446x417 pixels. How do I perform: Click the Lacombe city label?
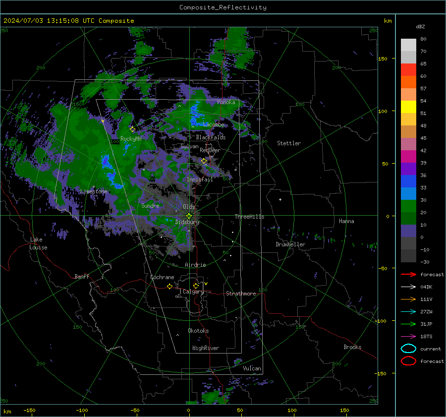click(214, 124)
